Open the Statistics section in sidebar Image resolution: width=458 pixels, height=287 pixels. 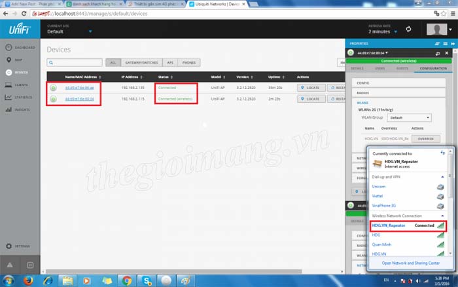(x=19, y=97)
